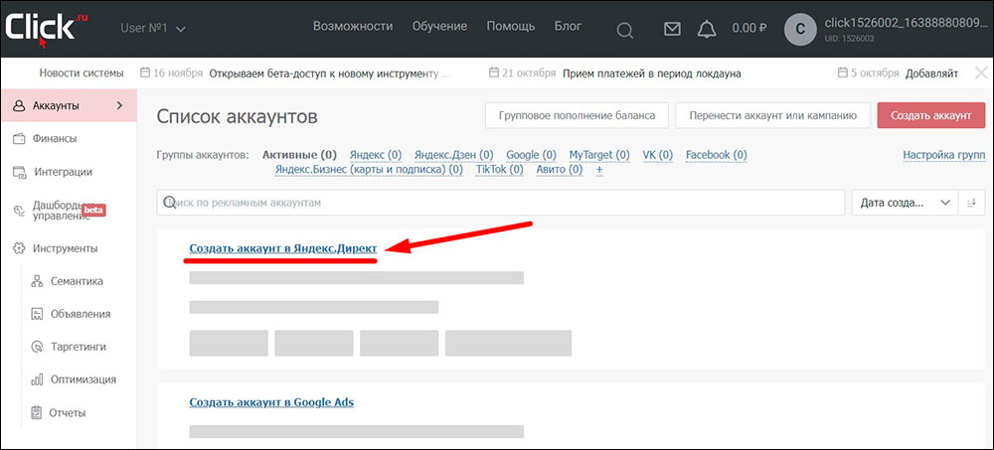Select the Активные (0) group filter
The height and width of the screenshot is (450, 994).
pos(299,155)
